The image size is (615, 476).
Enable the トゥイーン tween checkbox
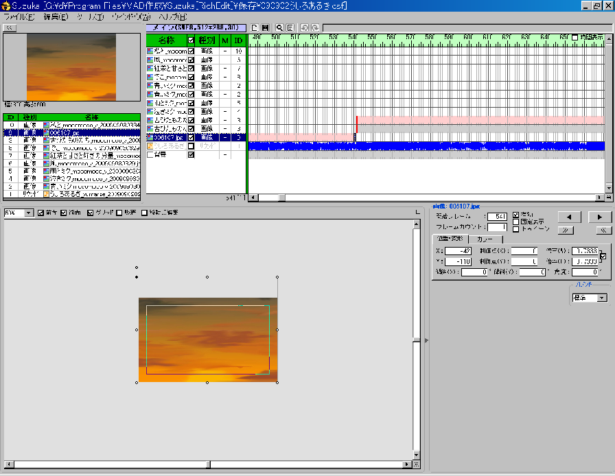coord(516,229)
